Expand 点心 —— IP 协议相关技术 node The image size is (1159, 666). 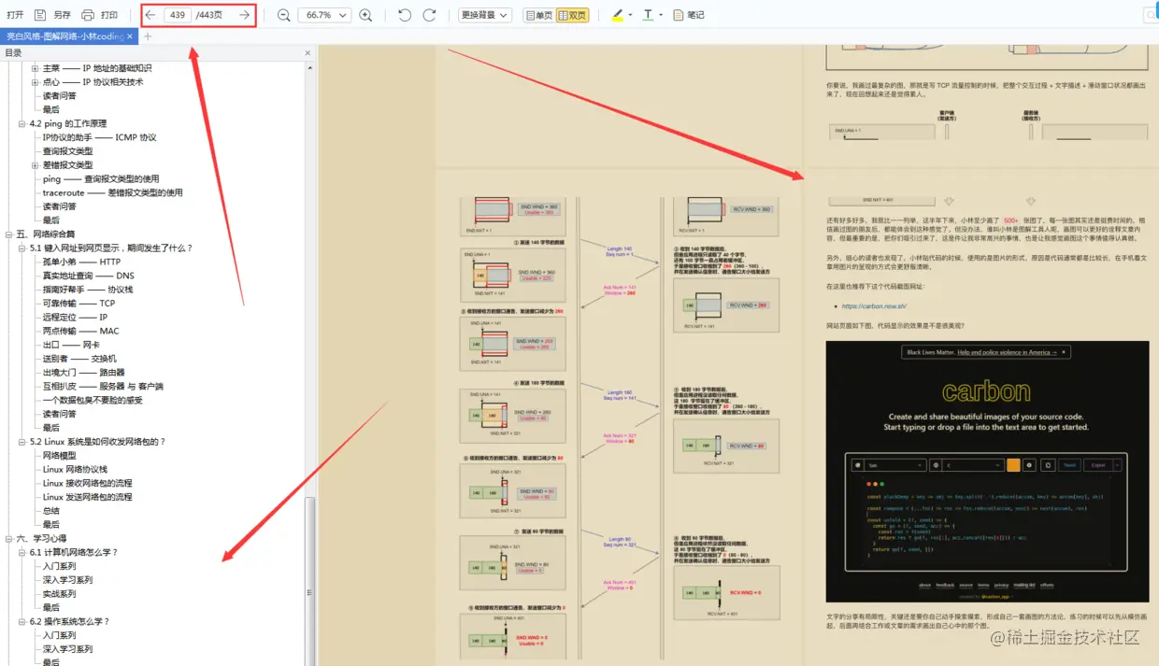35,82
